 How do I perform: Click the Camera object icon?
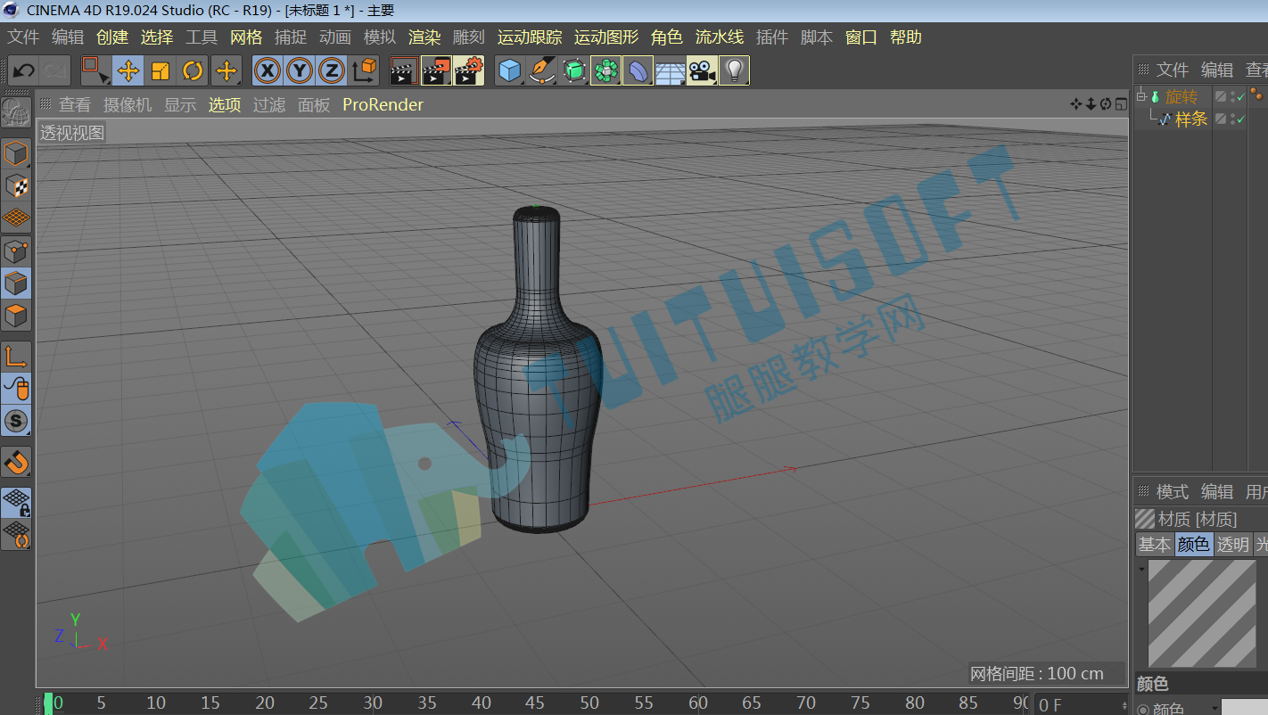(703, 70)
